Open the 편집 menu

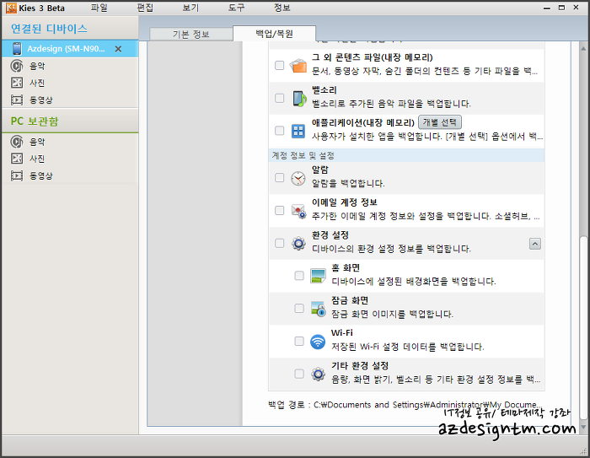coord(145,8)
